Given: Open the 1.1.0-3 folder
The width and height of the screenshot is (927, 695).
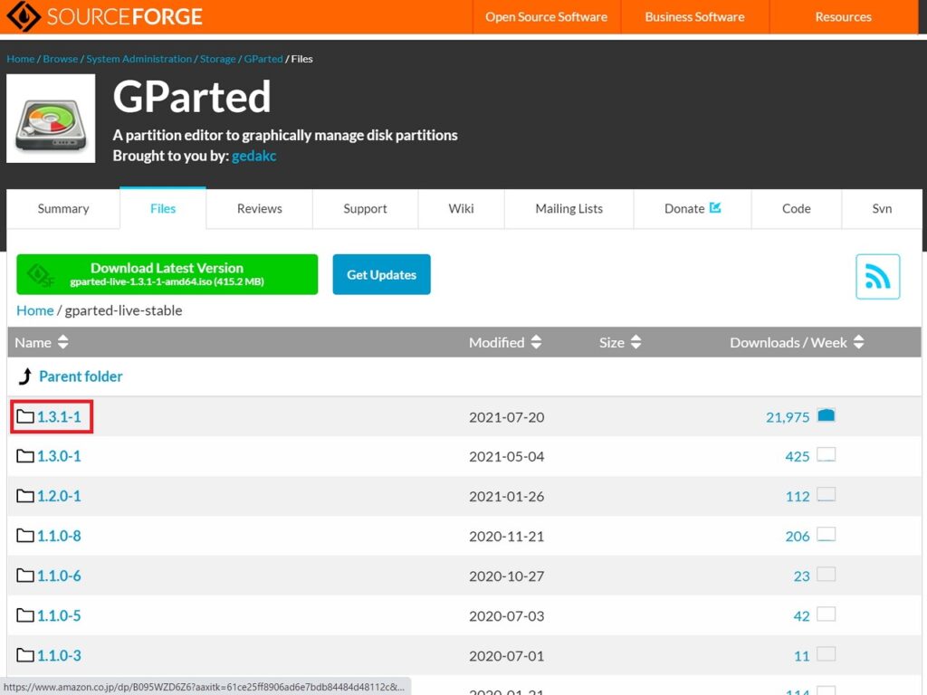Looking at the screenshot, I should [x=59, y=655].
